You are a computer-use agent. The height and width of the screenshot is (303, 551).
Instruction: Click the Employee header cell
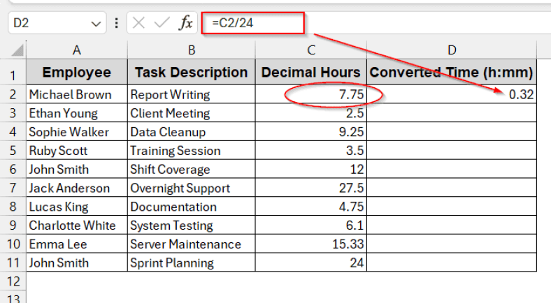click(77, 72)
